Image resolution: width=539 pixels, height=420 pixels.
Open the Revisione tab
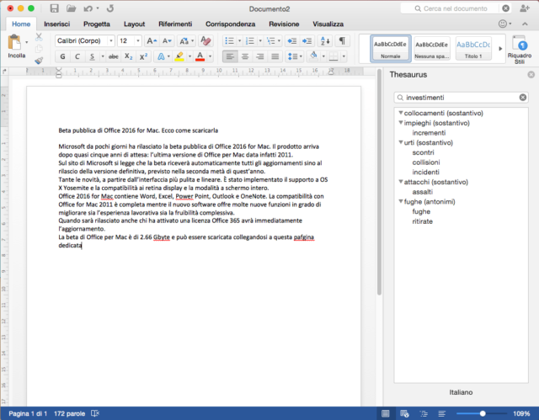(x=284, y=24)
